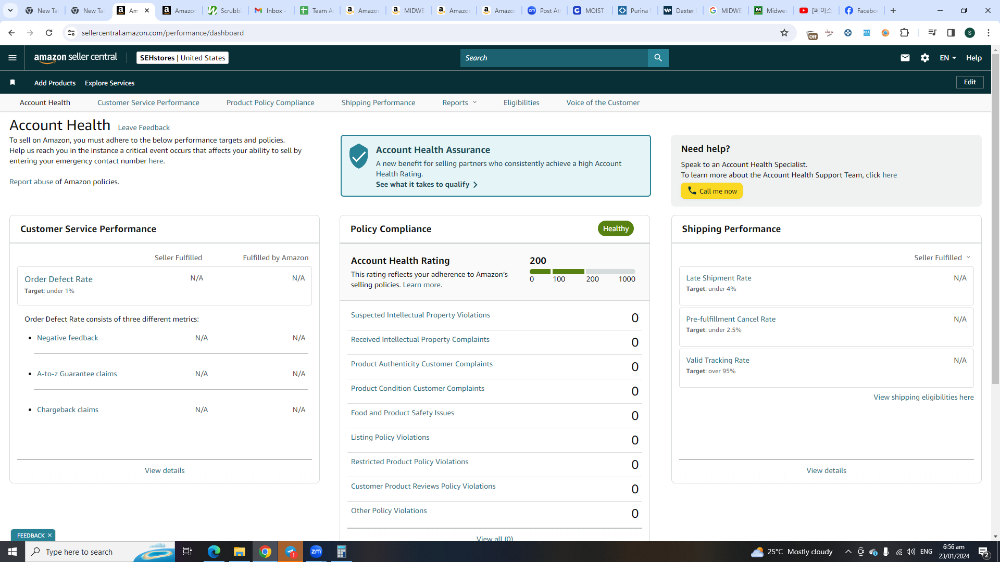Open the settings gear icon
The width and height of the screenshot is (1000, 562).
pos(925,58)
